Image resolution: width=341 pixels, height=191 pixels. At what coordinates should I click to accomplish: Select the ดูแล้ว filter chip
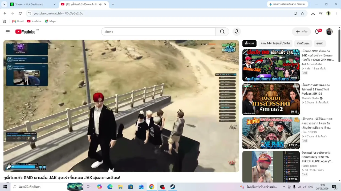(320, 43)
